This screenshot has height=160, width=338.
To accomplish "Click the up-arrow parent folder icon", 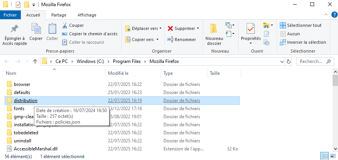I will click(35, 61).
